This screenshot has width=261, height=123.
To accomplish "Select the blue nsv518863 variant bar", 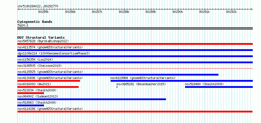I will [x=30, y=105].
